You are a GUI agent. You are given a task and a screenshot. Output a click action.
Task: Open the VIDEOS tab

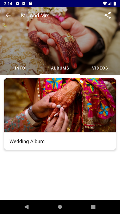click(x=100, y=68)
